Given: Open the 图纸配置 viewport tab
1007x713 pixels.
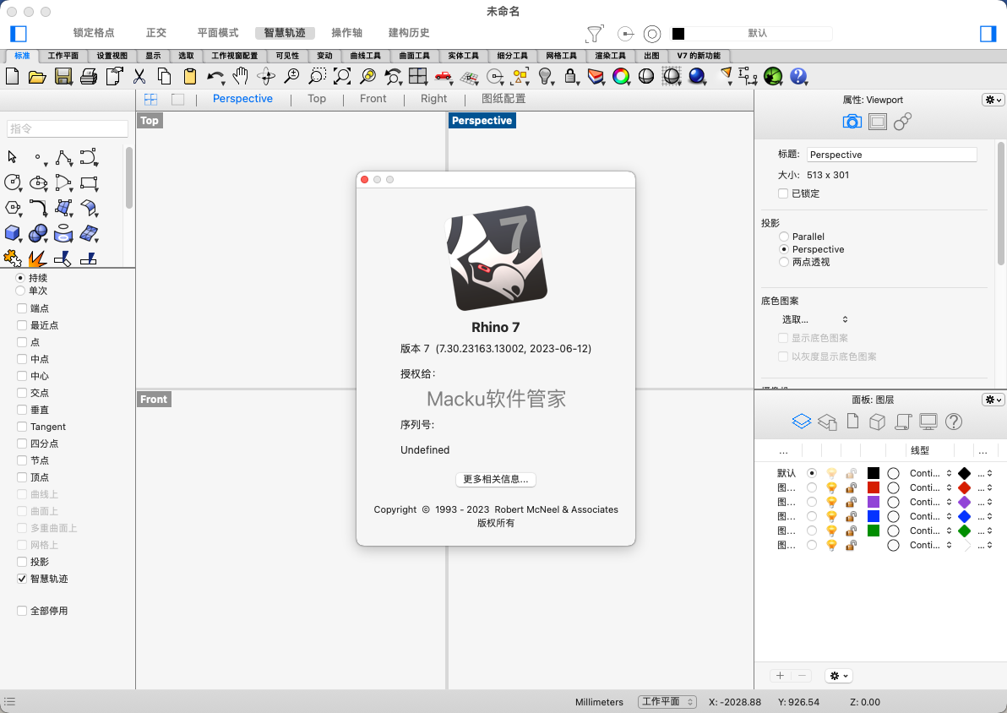Looking at the screenshot, I should [x=503, y=99].
